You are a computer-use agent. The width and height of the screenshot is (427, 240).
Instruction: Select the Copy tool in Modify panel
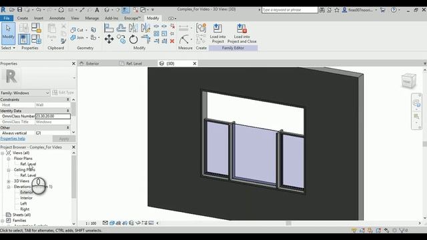coord(121,39)
